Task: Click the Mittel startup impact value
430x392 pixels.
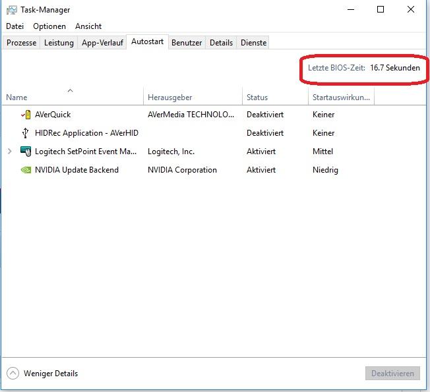Action: pyautogui.click(x=322, y=152)
